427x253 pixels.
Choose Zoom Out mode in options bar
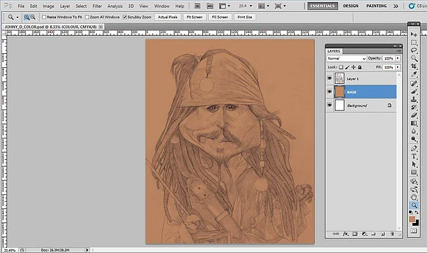coord(33,17)
